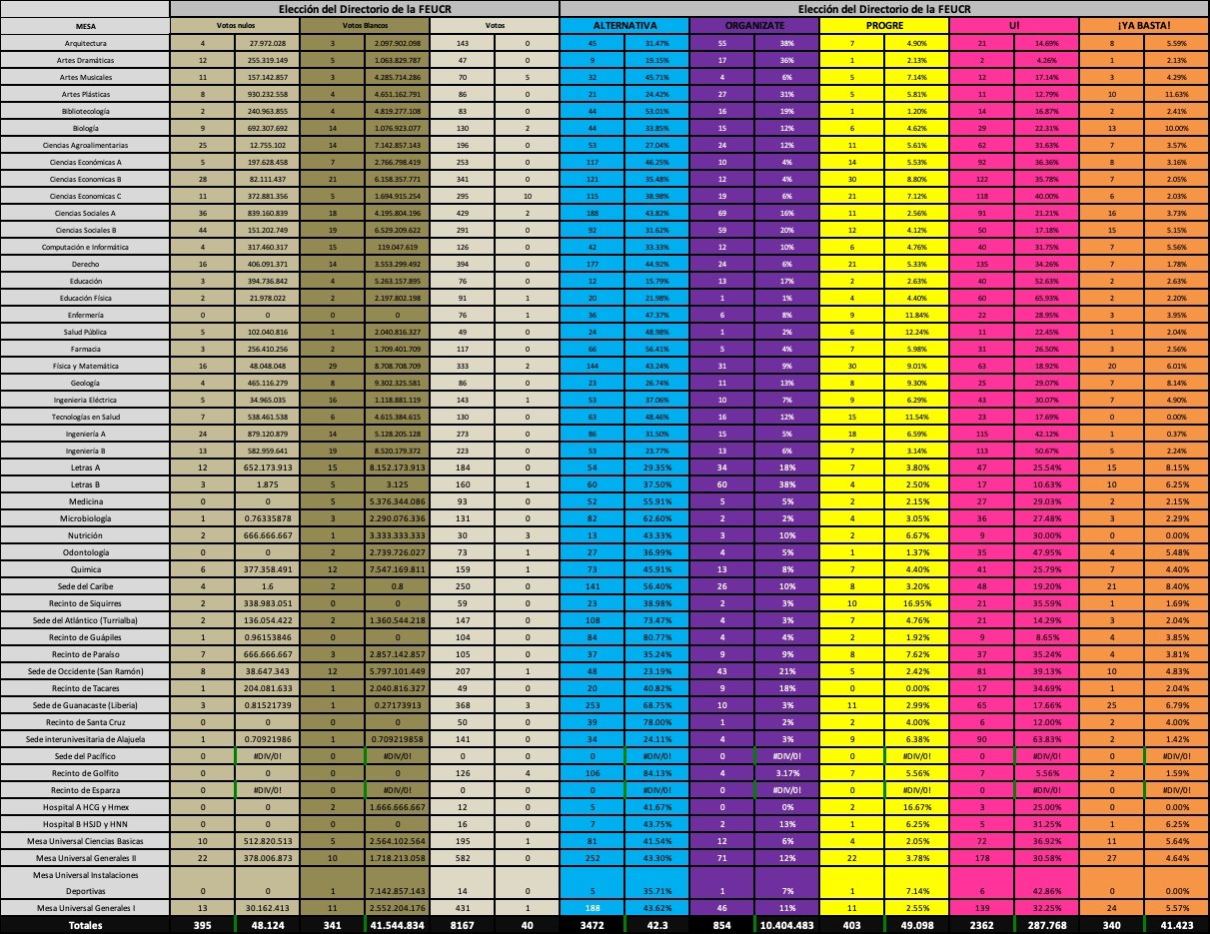
Task: Select the Arquitectura row label cell
Action: pyautogui.click(x=86, y=44)
